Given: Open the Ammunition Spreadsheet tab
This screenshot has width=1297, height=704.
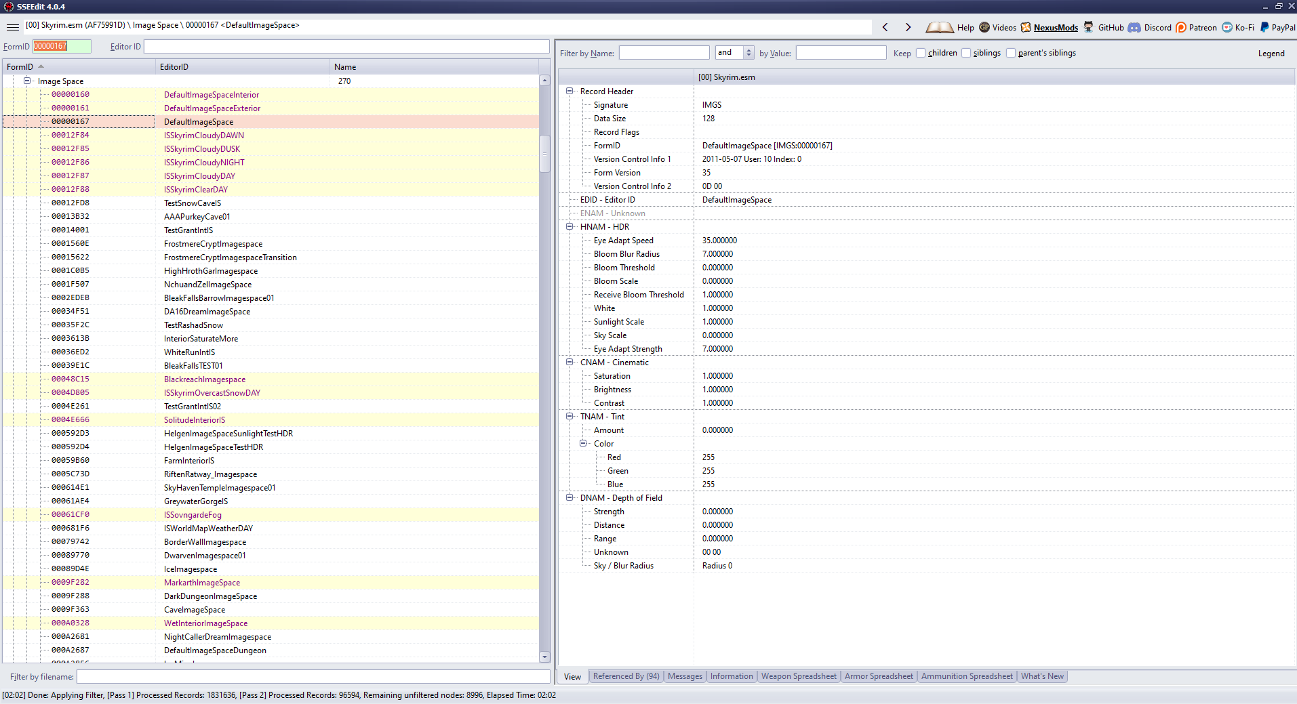Looking at the screenshot, I should point(967,676).
